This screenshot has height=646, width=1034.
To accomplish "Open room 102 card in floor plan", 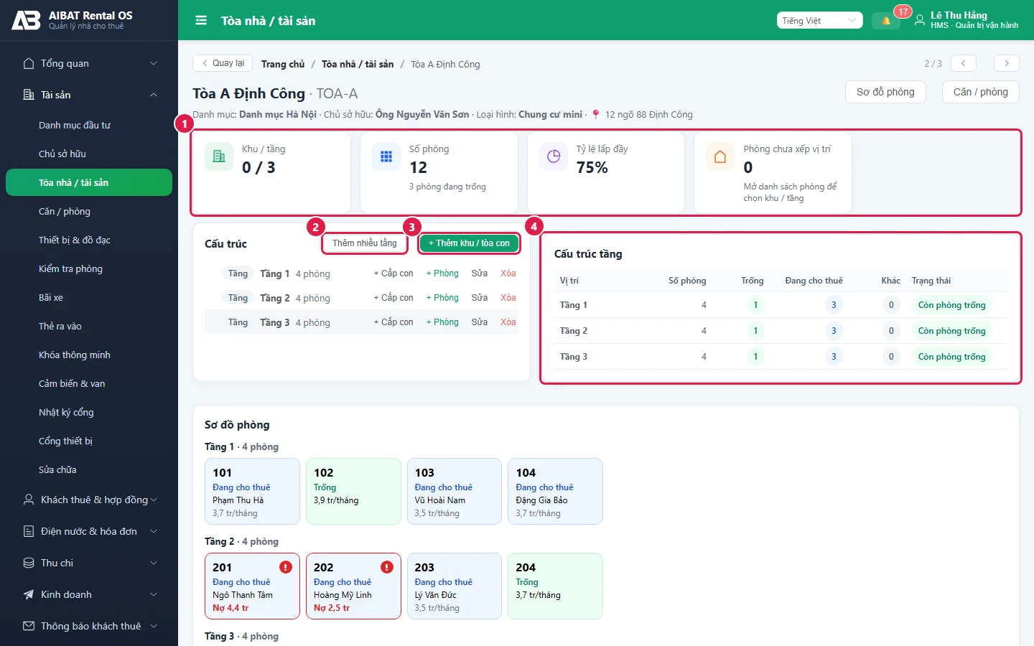I will pos(353,492).
